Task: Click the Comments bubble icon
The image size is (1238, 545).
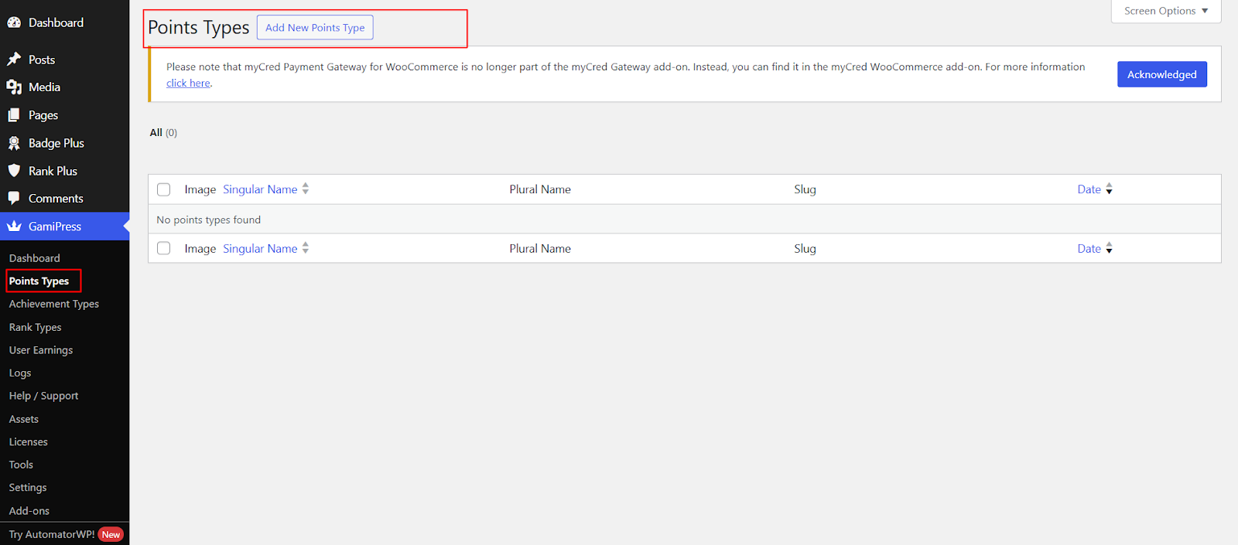Action: (x=14, y=199)
